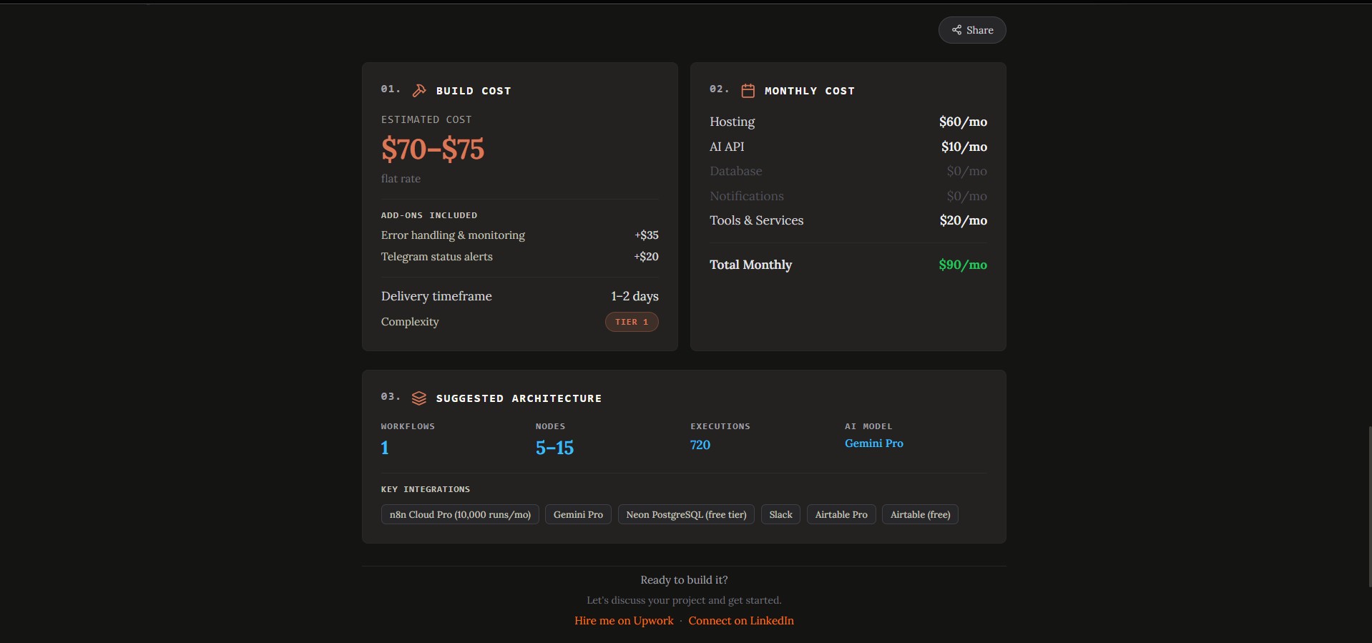
Task: Click the $20/mo Tools & Services price
Action: pyautogui.click(x=963, y=220)
